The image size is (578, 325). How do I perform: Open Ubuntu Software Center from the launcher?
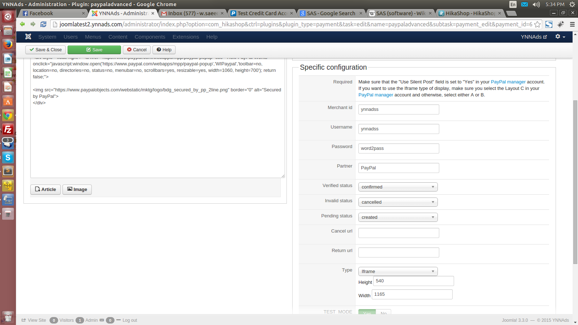[8, 101]
